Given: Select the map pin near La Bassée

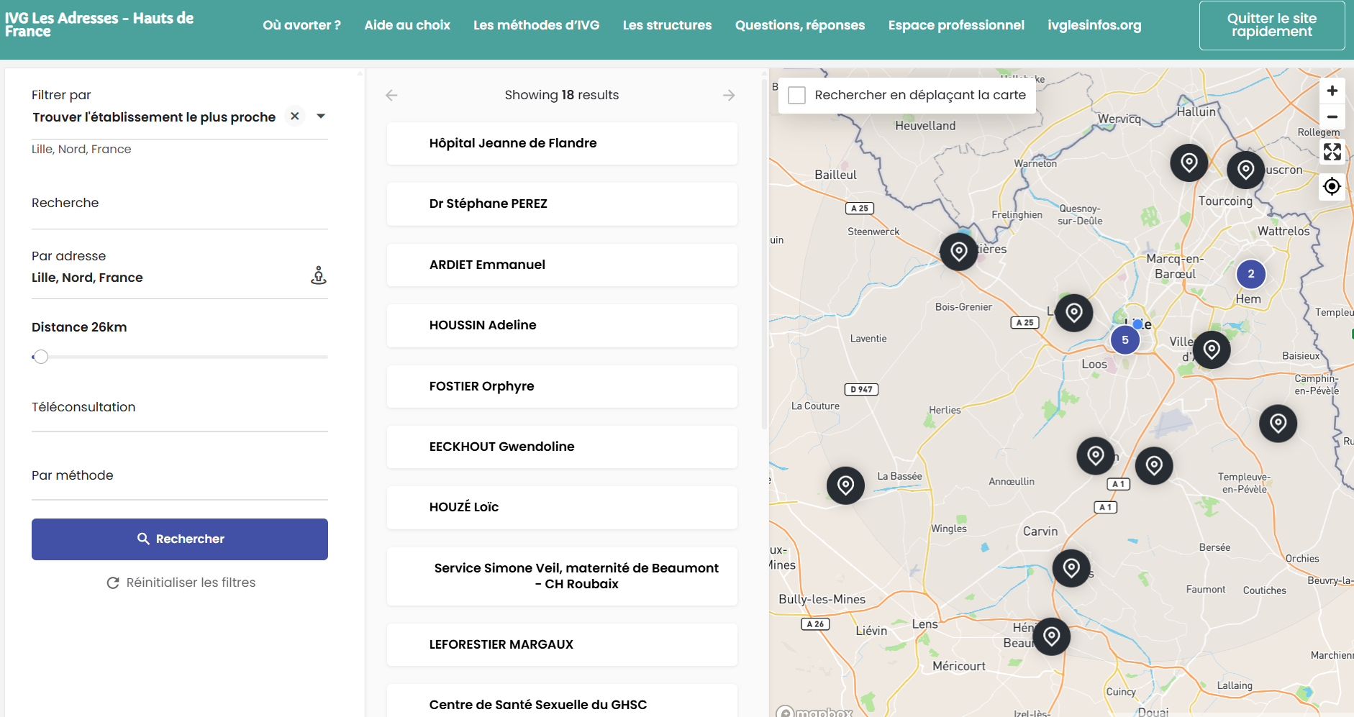Looking at the screenshot, I should point(845,485).
